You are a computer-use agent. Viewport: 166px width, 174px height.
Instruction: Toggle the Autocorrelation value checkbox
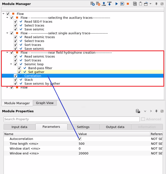(80, 139)
